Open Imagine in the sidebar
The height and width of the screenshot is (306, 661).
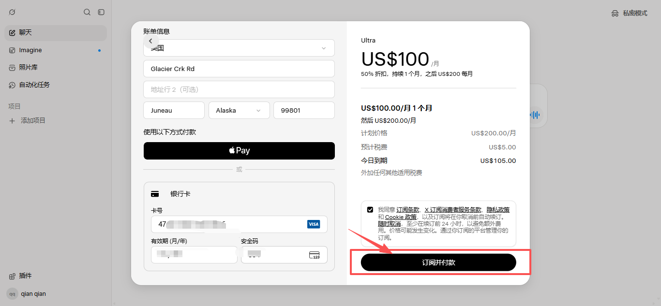click(x=56, y=50)
